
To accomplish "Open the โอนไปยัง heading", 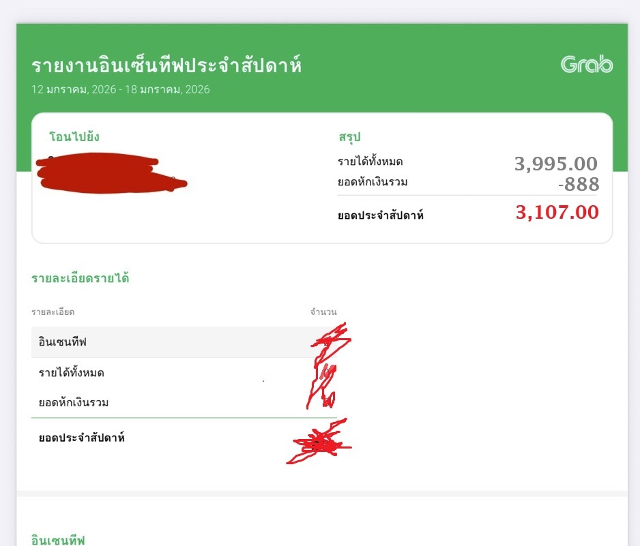I will click(74, 137).
